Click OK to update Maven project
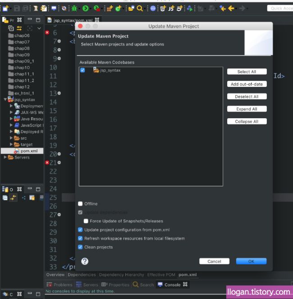The image size is (293, 299). [251, 261]
